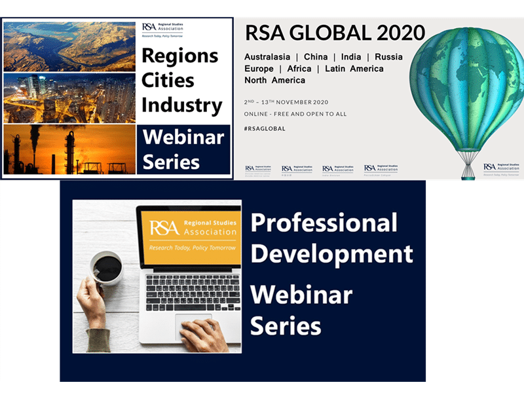Viewport: 524px width, 393px height.
Task: Click the RSA logo beside the balloon basket
Action: pyautogui.click(x=501, y=169)
